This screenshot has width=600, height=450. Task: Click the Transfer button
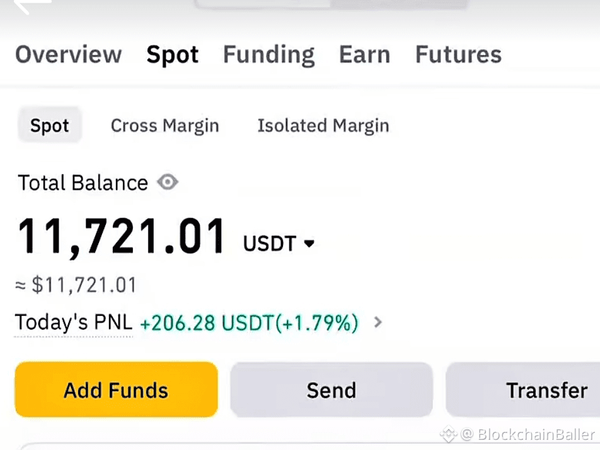pos(546,389)
